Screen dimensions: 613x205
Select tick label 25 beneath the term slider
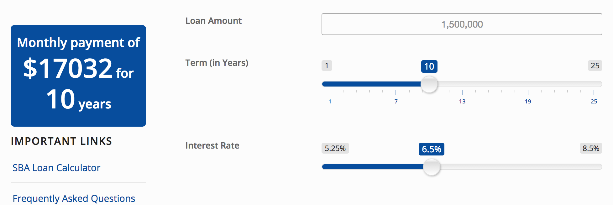(594, 101)
